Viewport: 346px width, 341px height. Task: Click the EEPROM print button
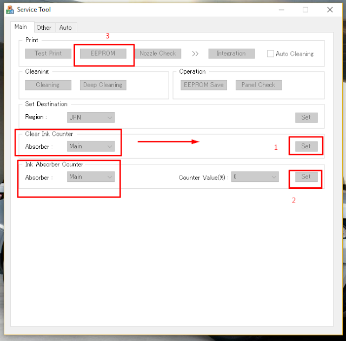coord(103,54)
